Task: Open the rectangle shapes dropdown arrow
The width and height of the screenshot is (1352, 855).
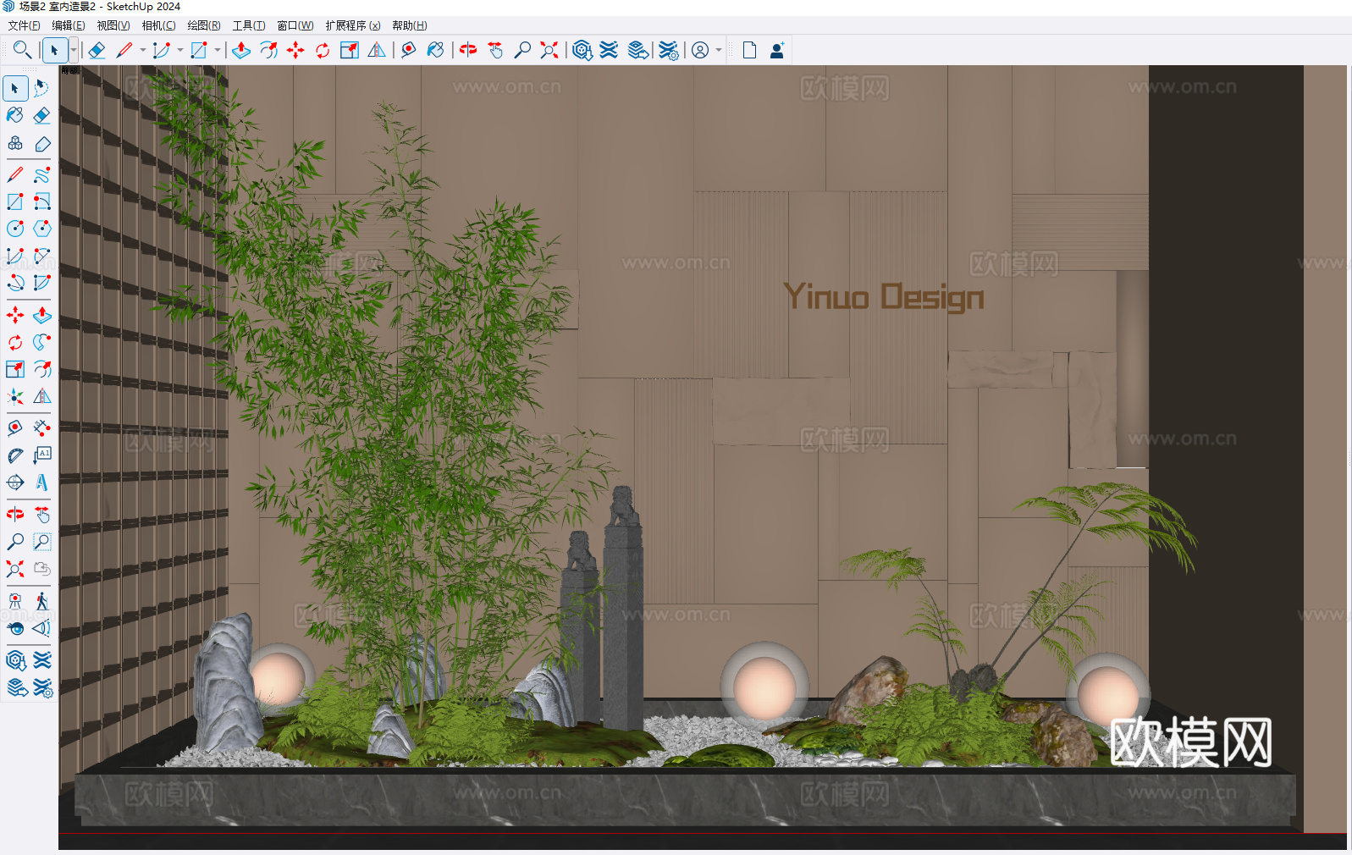Action: point(218,51)
